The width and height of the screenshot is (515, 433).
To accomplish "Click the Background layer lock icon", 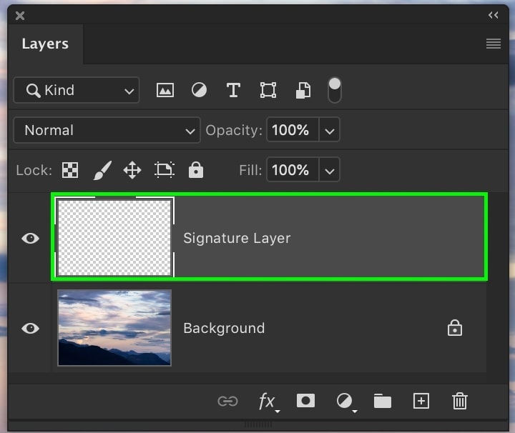I will point(455,328).
